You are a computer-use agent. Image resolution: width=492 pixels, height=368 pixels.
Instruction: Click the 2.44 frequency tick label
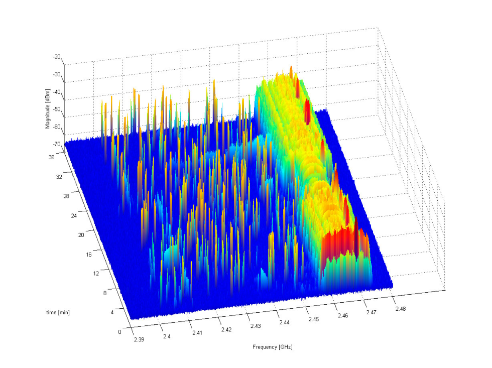click(285, 322)
